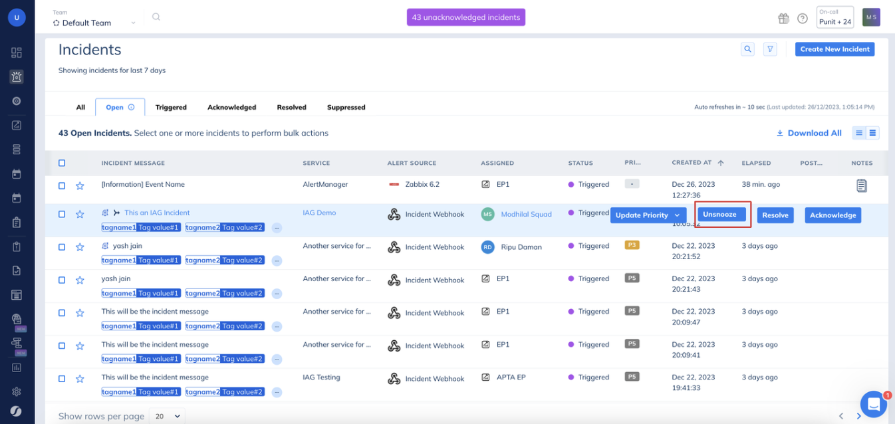Click the Unsnooze button
Image resolution: width=895 pixels, height=424 pixels.
(x=721, y=215)
